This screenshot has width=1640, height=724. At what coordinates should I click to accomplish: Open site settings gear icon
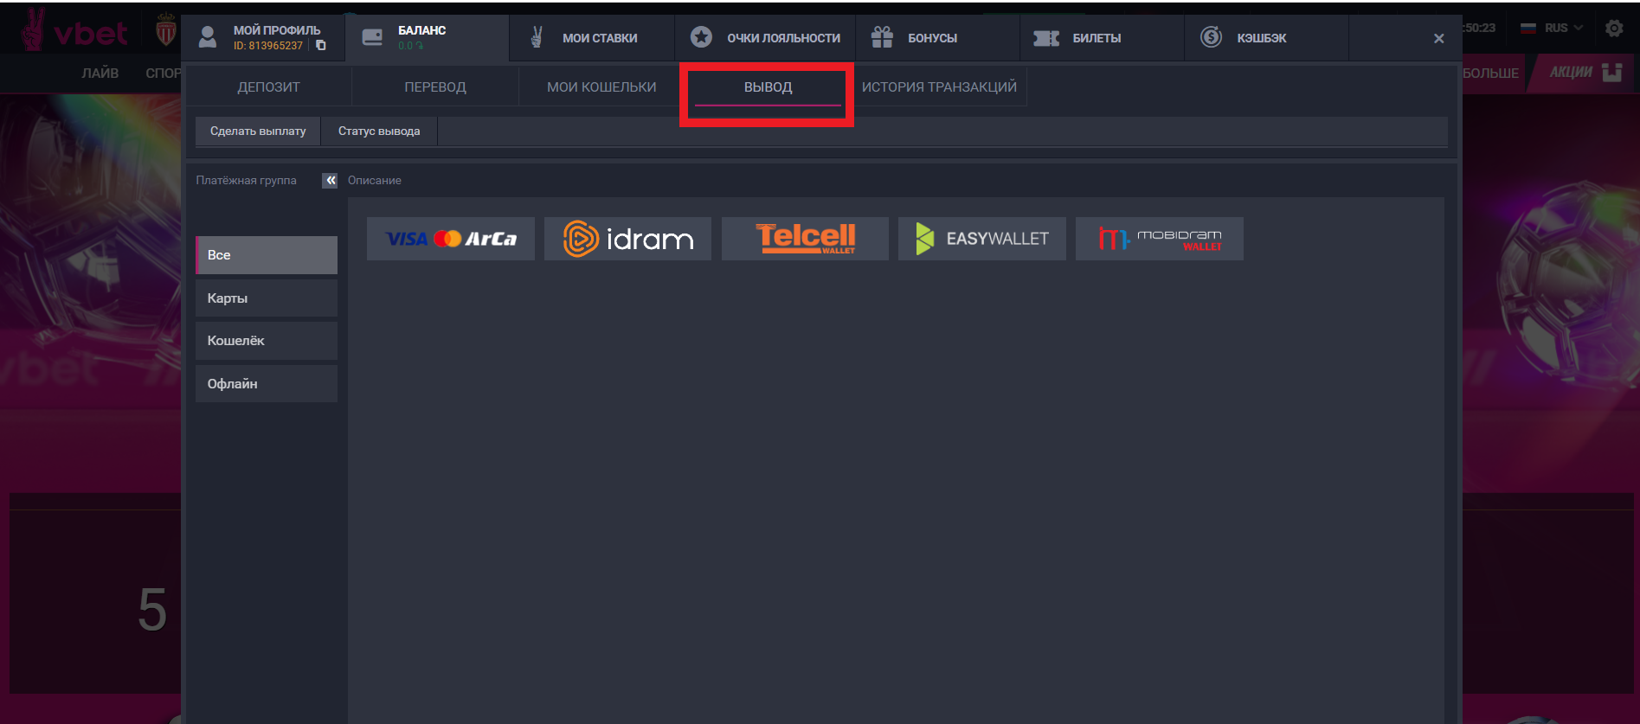pos(1614,28)
